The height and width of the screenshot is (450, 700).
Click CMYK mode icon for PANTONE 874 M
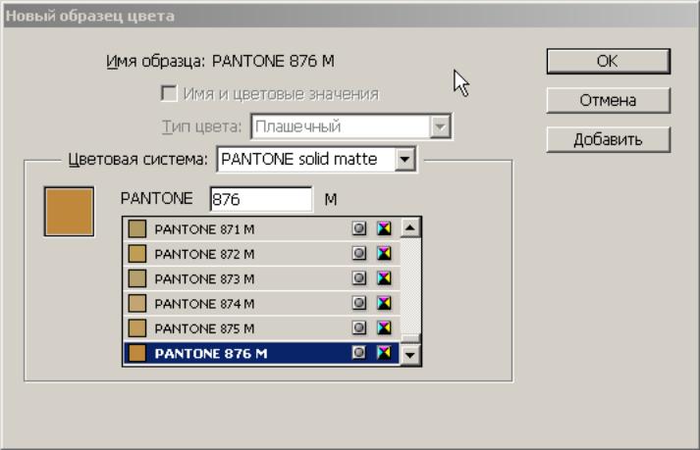(x=384, y=303)
